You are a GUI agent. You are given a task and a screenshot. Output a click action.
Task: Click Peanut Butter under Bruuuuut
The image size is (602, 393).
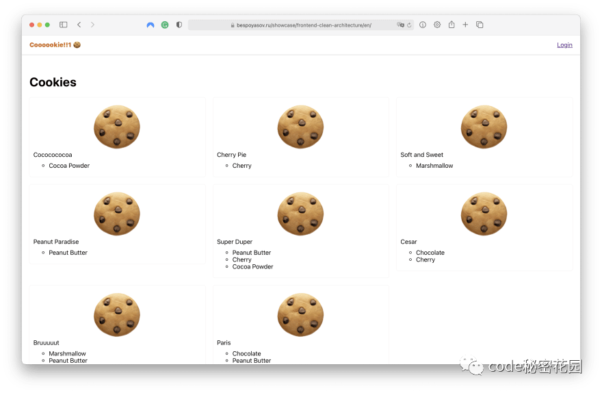tap(68, 360)
